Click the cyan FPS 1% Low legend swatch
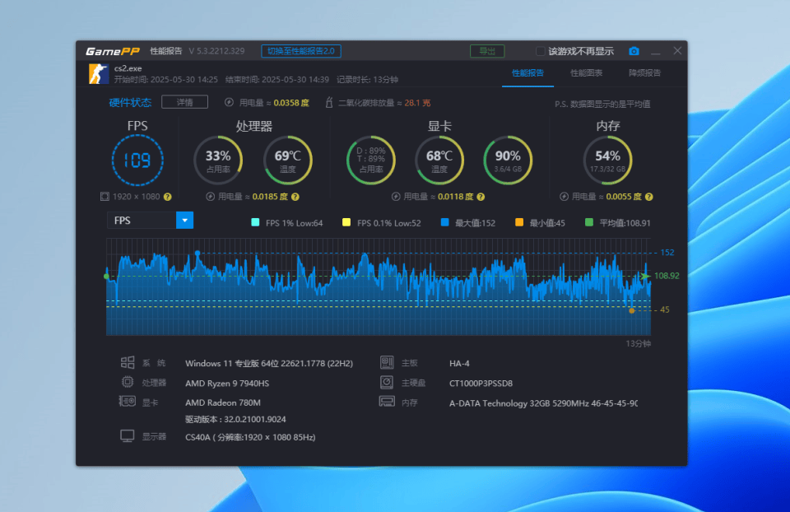 pyautogui.click(x=255, y=222)
